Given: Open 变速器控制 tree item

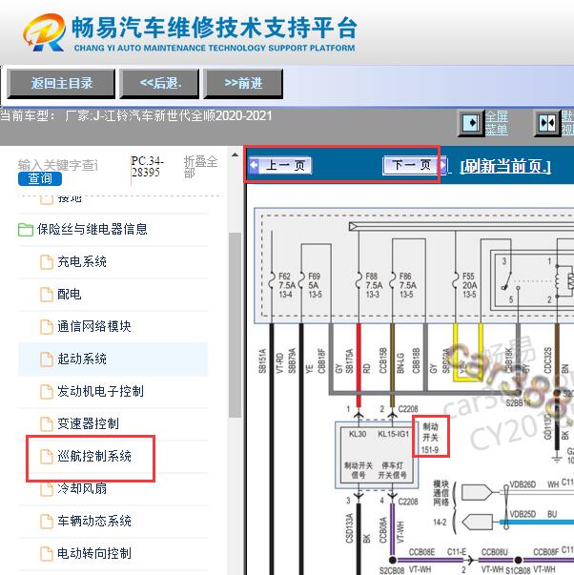Looking at the screenshot, I should point(88,423).
